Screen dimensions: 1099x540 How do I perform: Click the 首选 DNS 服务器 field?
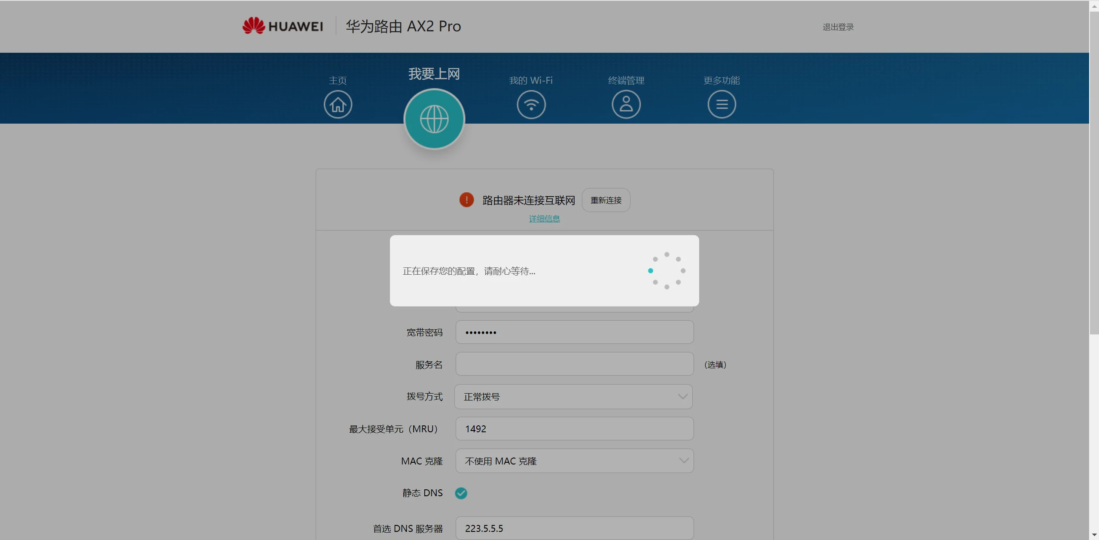[x=574, y=528]
